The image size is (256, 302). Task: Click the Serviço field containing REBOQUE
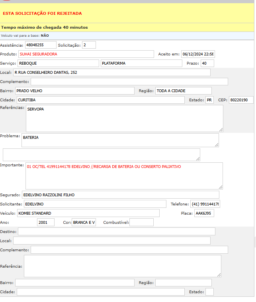click(x=58, y=63)
